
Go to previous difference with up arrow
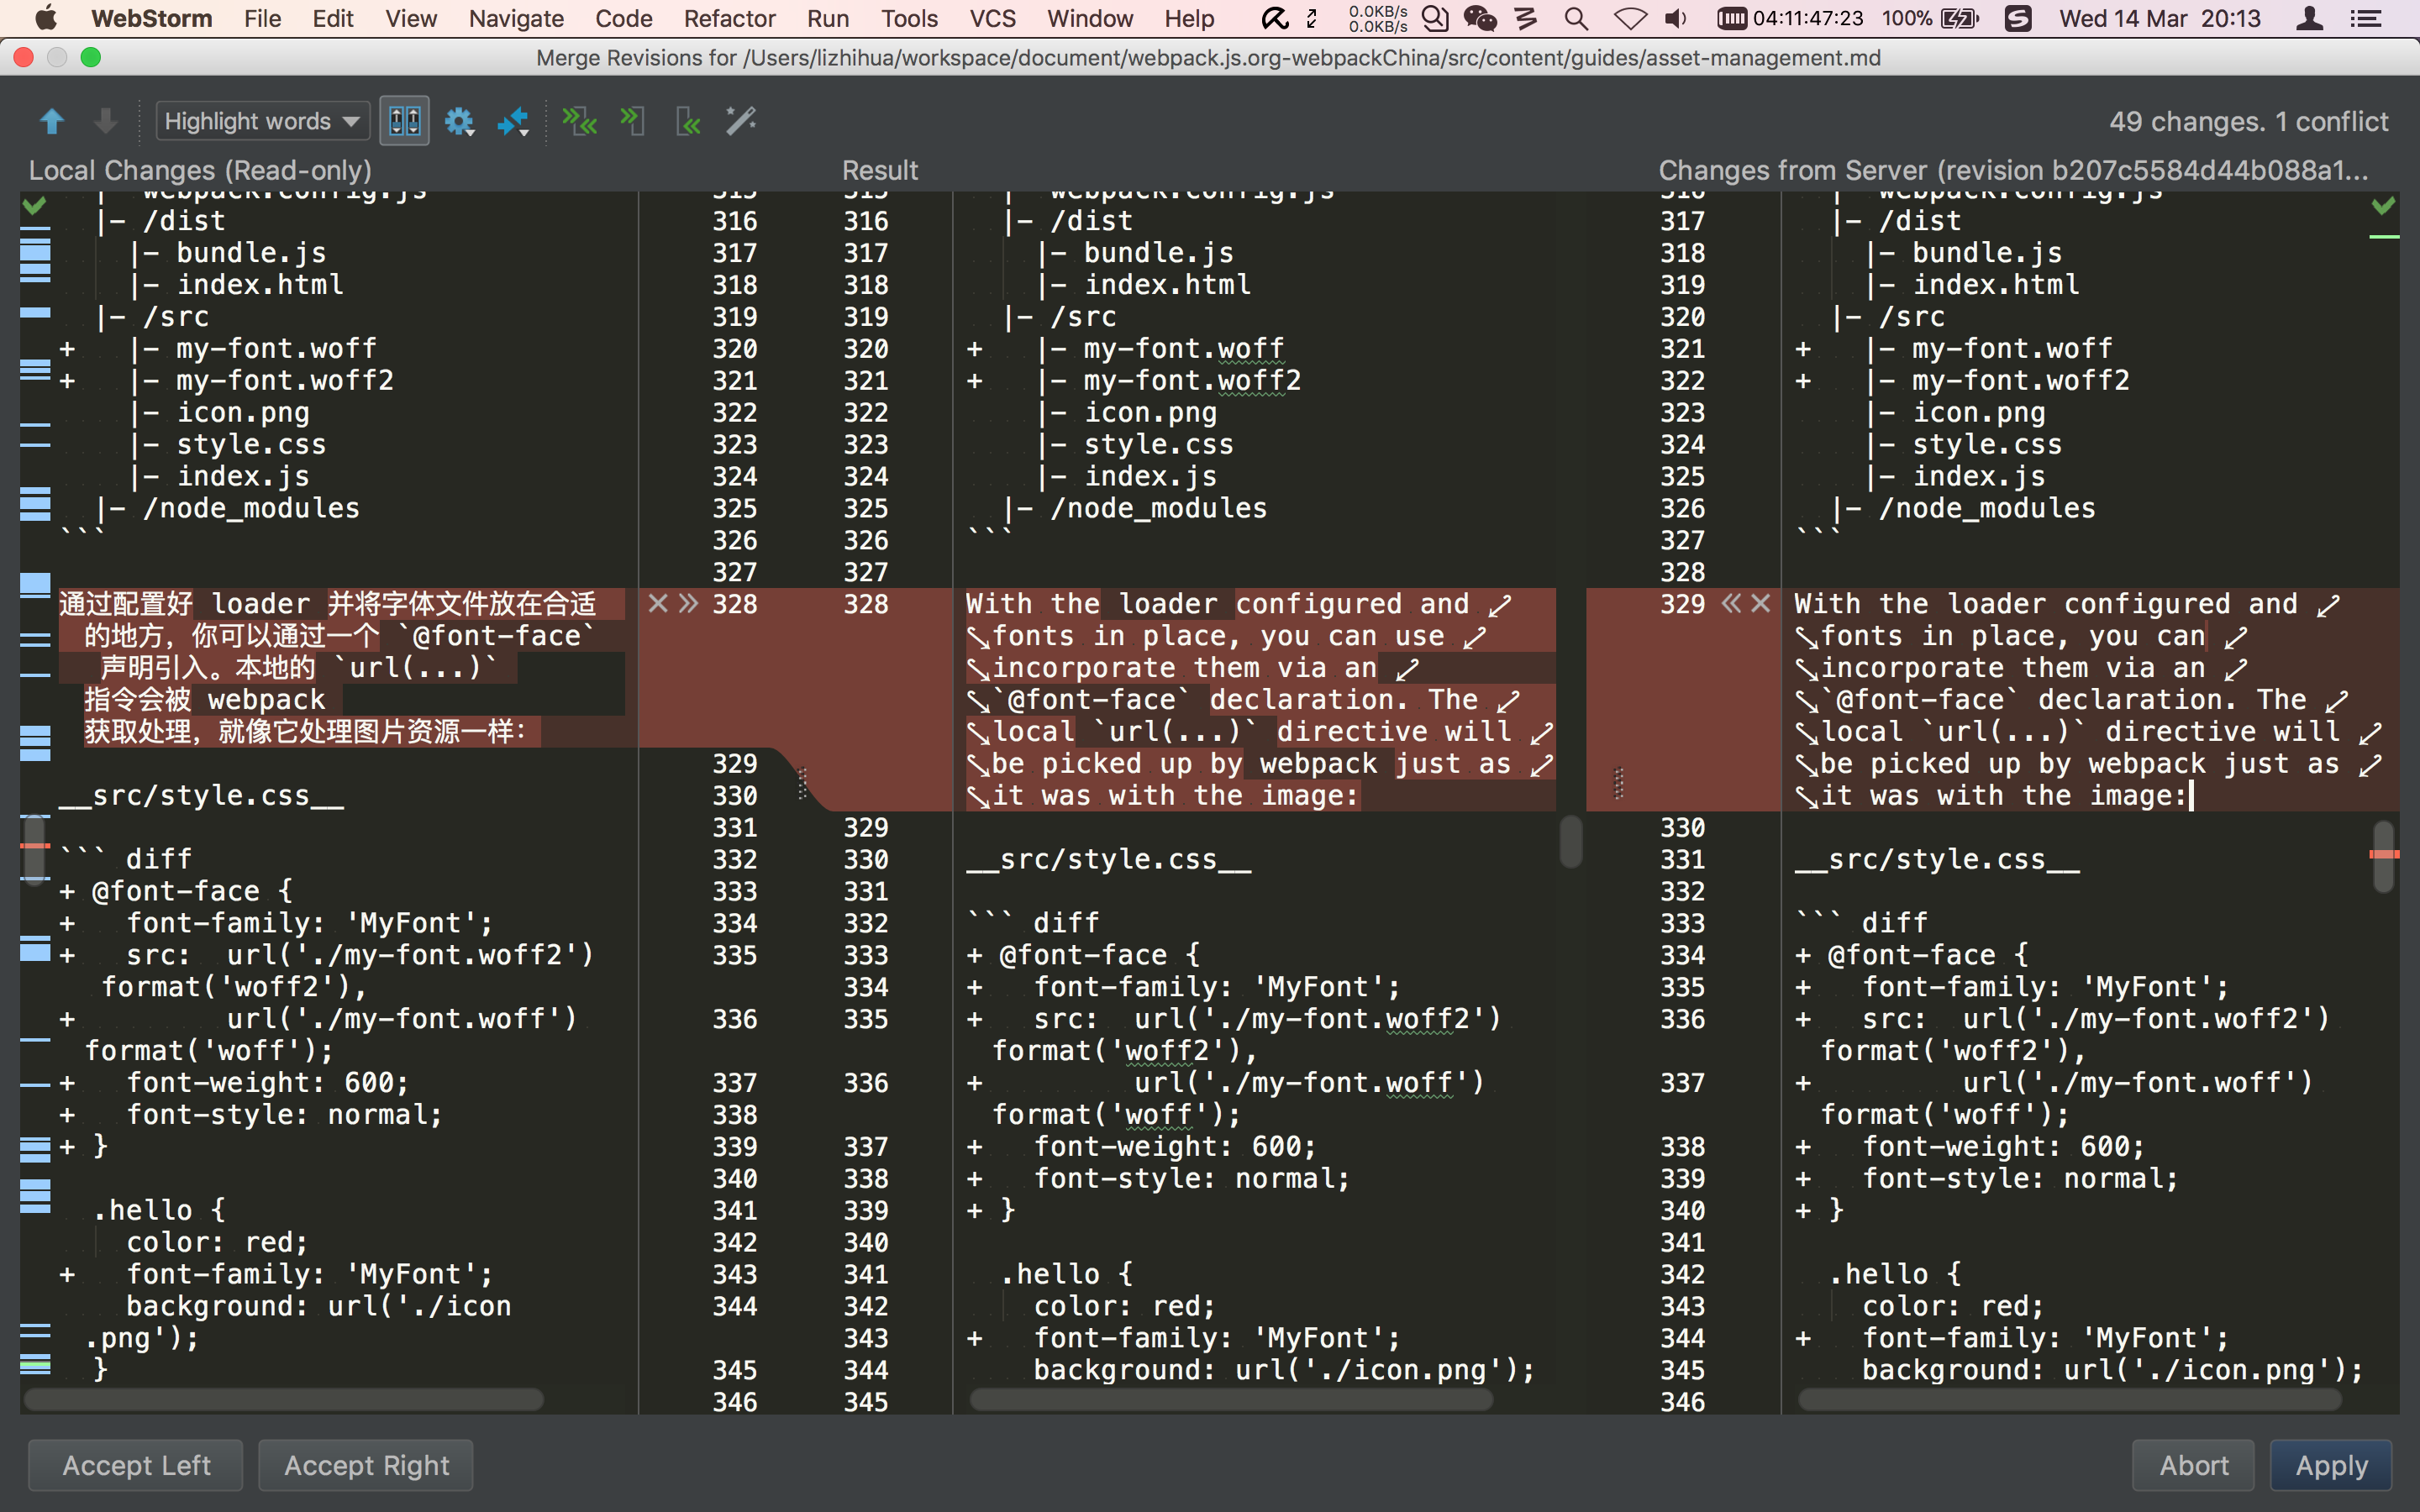51,122
